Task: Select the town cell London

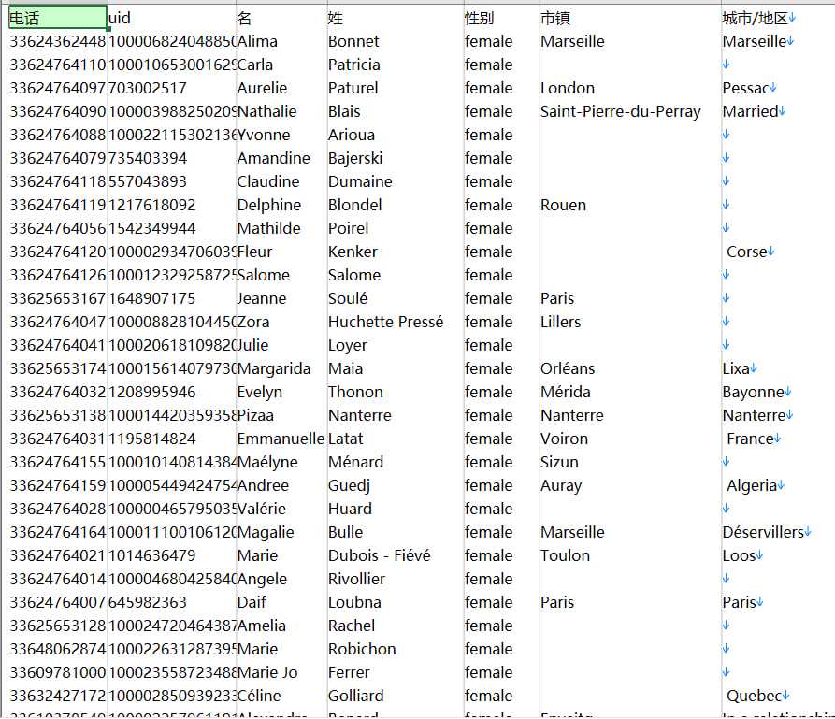Action: [630, 88]
